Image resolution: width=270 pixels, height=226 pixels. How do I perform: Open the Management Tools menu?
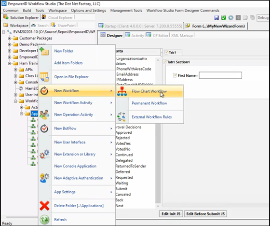point(126,11)
